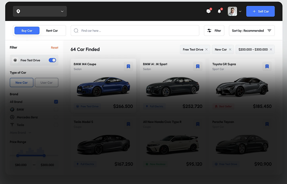Remove the $200.000 - $300.000 price chip
287x184 pixels.
pyautogui.click(x=271, y=49)
